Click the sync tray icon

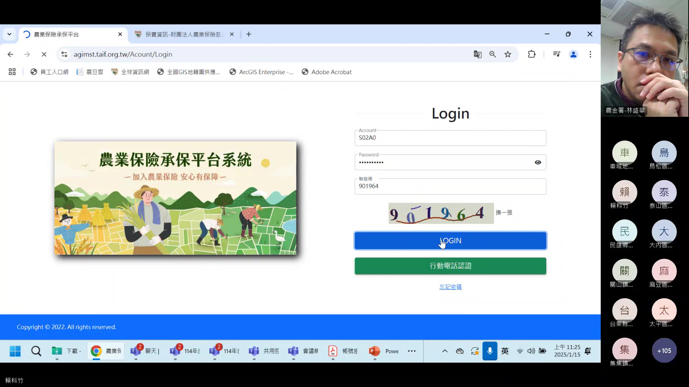(x=475, y=351)
